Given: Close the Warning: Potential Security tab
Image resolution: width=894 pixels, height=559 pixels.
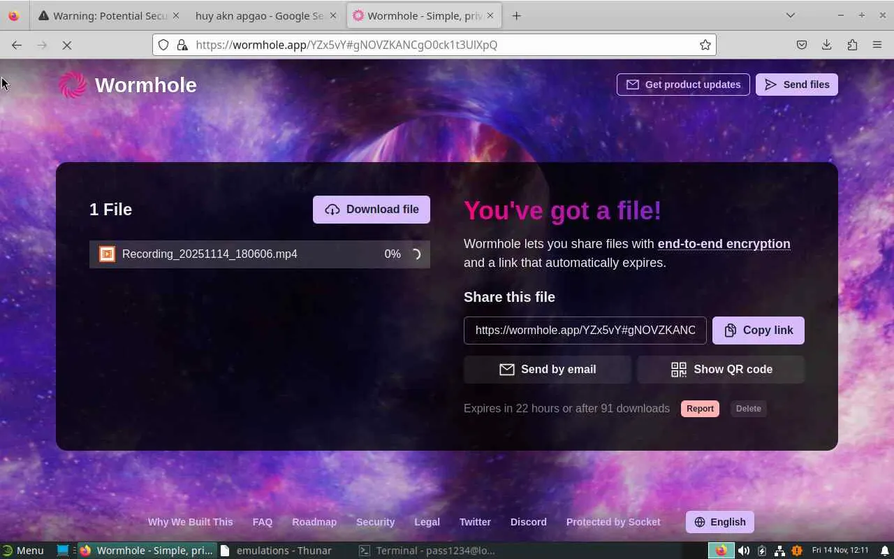Looking at the screenshot, I should (175, 15).
